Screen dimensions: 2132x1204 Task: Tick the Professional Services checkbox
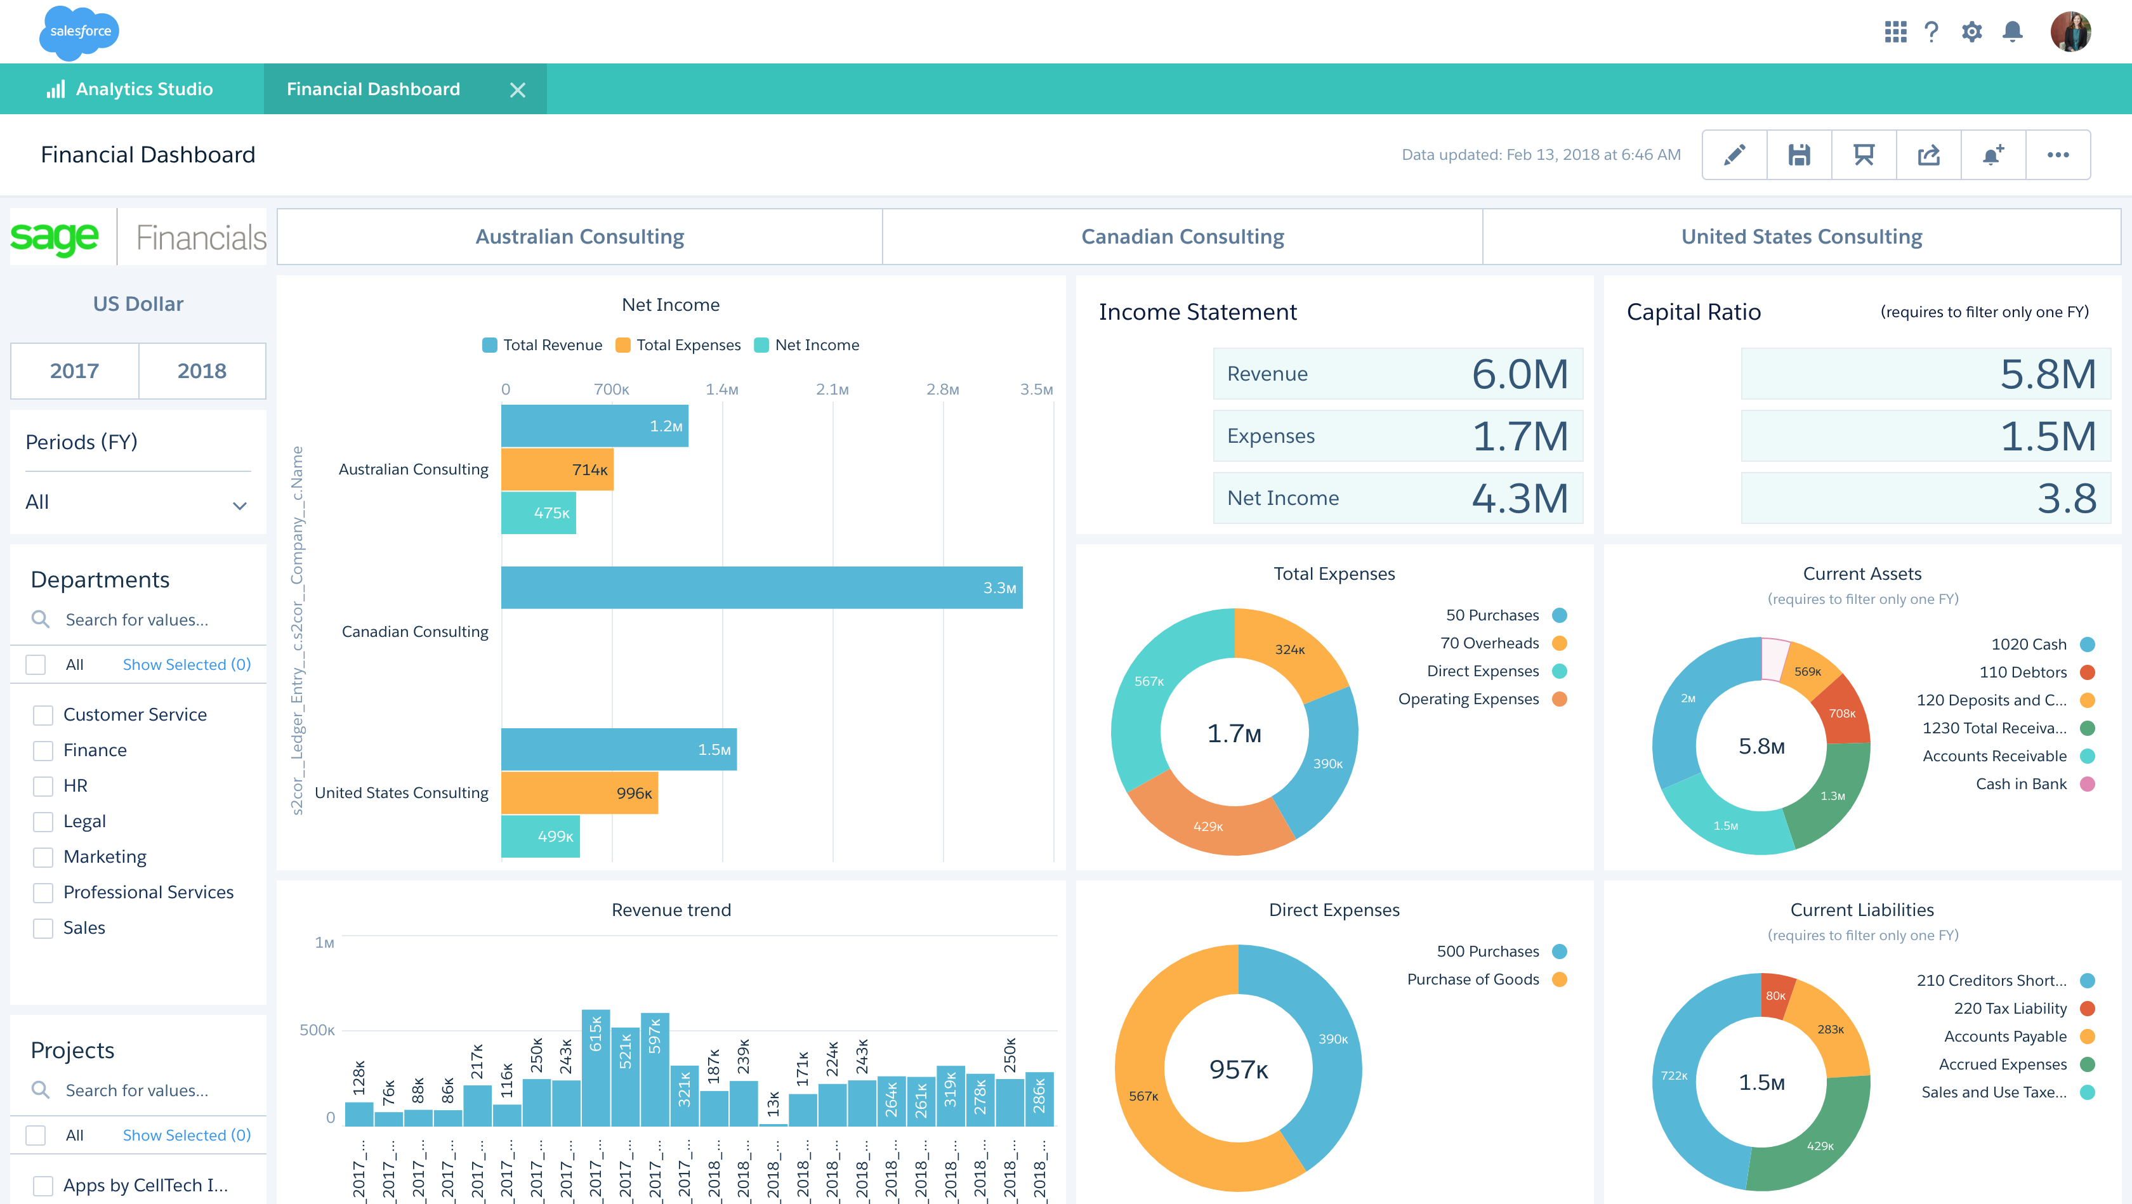[x=43, y=893]
